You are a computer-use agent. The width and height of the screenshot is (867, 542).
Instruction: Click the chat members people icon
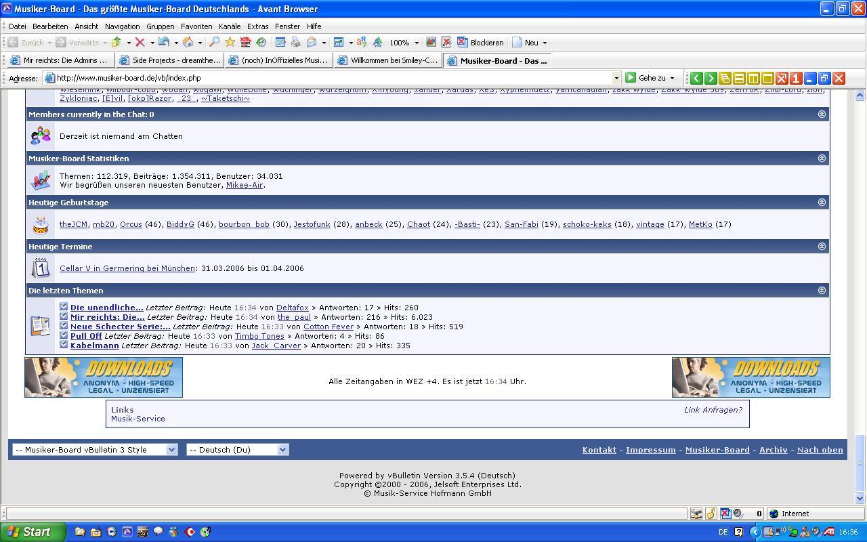[x=41, y=136]
